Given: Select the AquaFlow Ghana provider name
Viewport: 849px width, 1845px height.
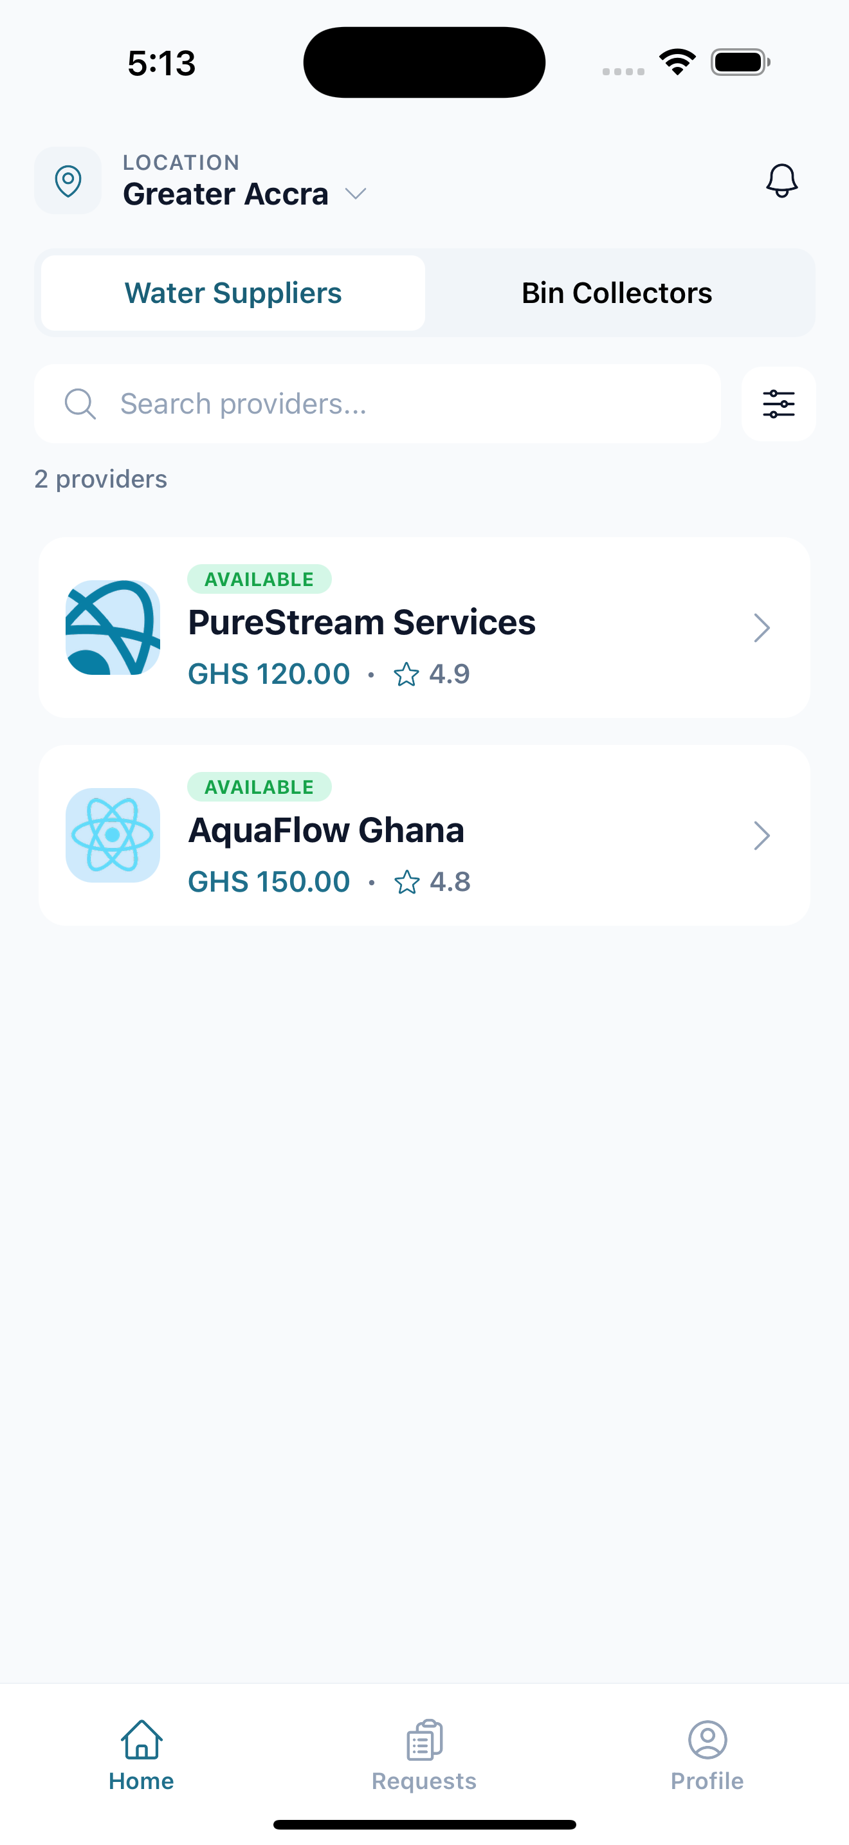Looking at the screenshot, I should point(327,830).
